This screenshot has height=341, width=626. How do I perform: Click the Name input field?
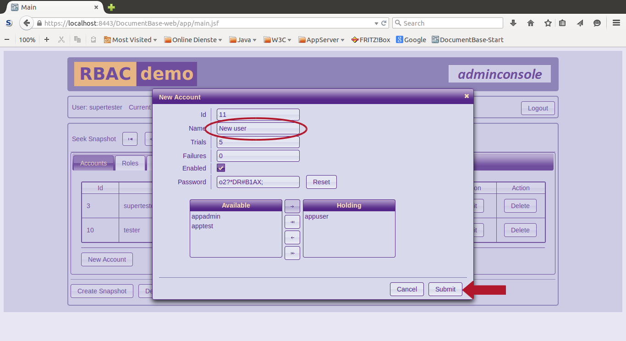[x=258, y=128]
